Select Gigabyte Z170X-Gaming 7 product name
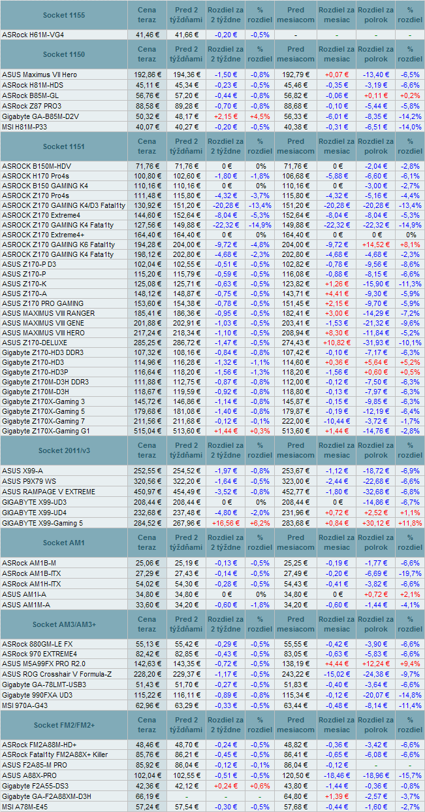This screenshot has height=812, width=425. pyautogui.click(x=43, y=421)
